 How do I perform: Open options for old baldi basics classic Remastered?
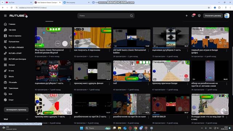pyautogui.click(x=148, y=51)
